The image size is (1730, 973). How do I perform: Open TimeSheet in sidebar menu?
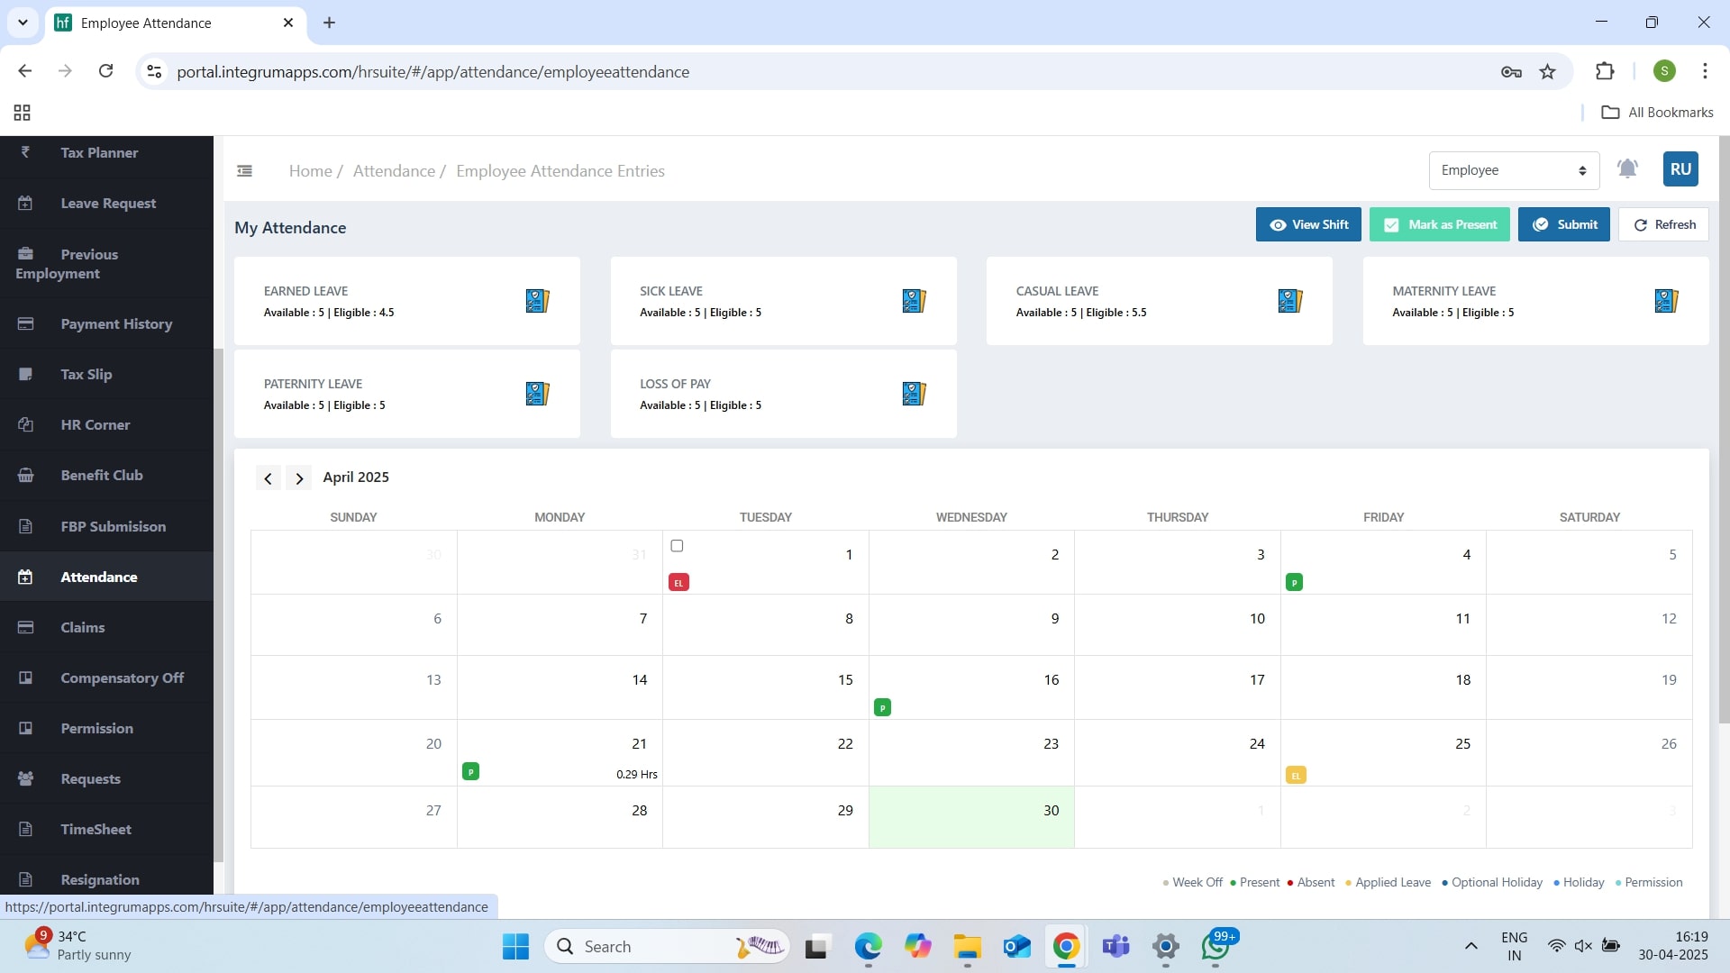96,829
